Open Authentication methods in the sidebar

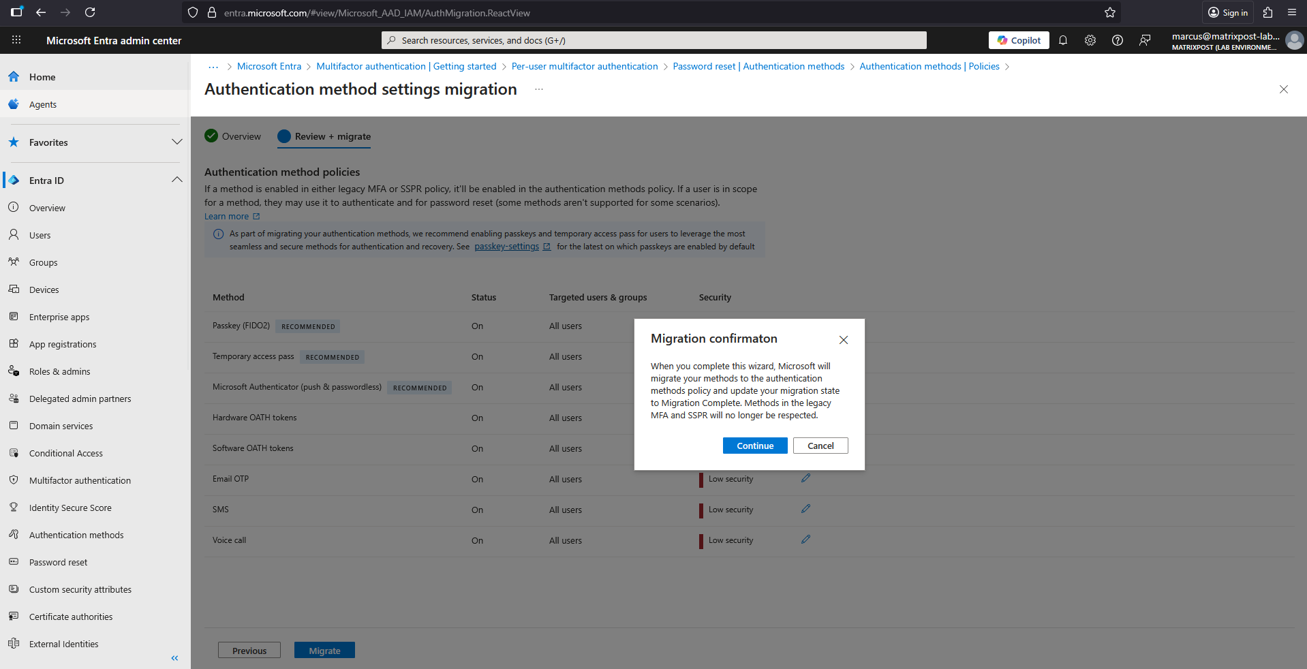pos(76,535)
